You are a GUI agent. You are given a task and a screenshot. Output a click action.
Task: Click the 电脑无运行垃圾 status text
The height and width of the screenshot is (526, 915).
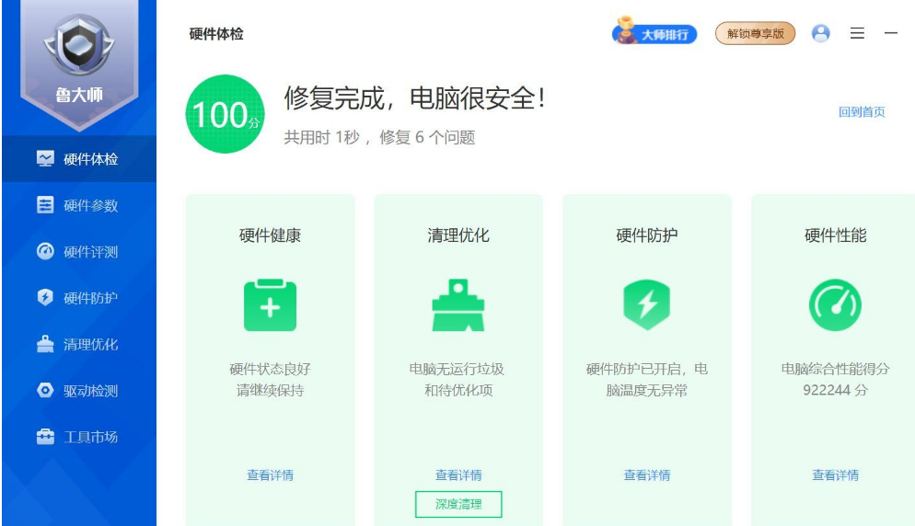click(x=457, y=369)
